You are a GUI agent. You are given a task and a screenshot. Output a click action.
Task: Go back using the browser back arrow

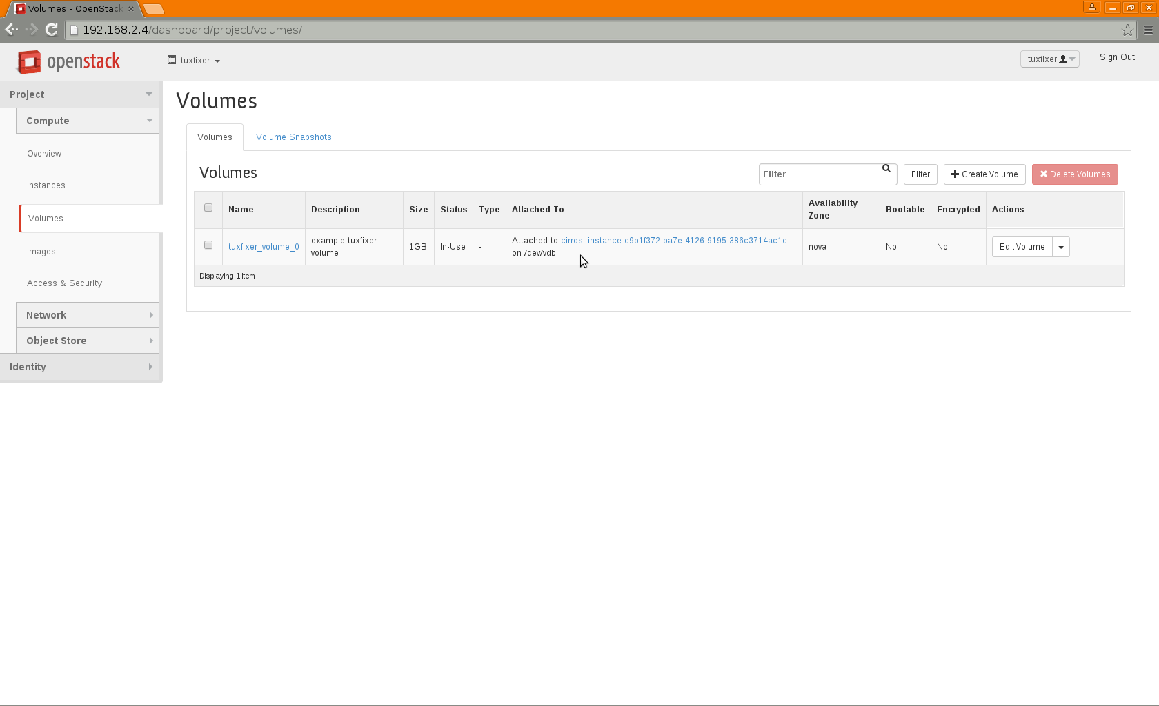coord(11,30)
